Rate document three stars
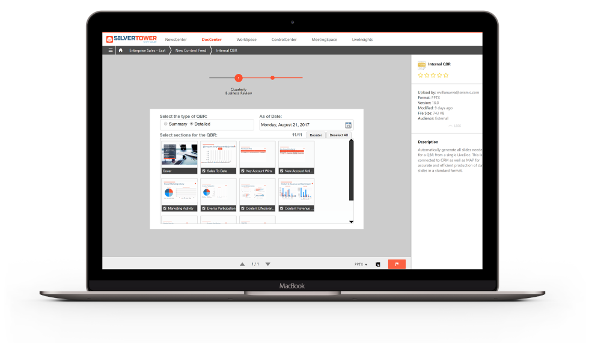 point(433,76)
